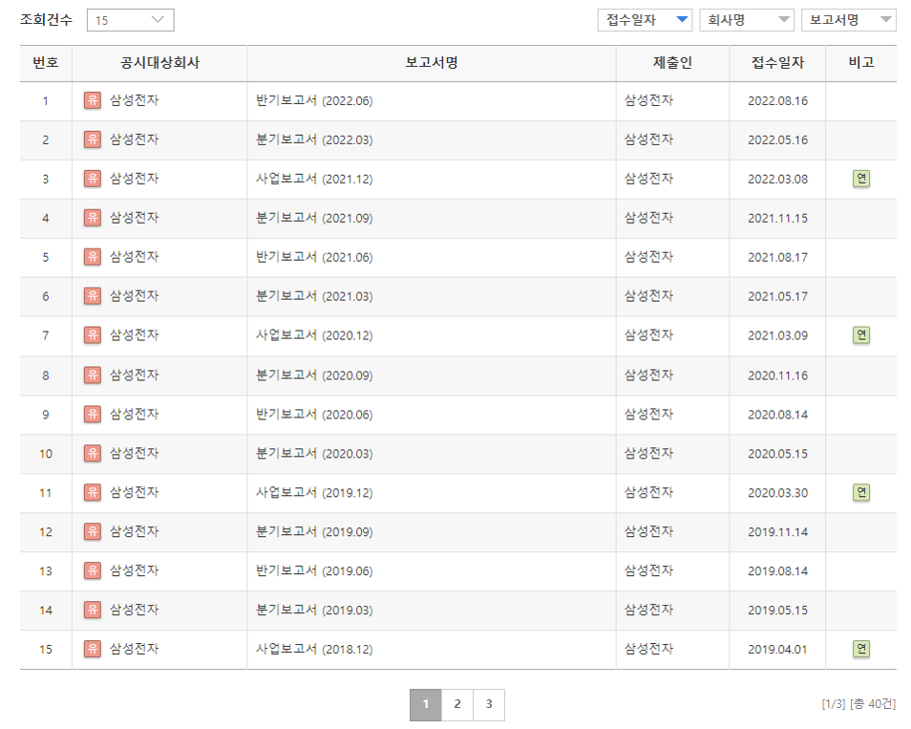Go to page 3 of results
The image size is (911, 729).
[489, 704]
